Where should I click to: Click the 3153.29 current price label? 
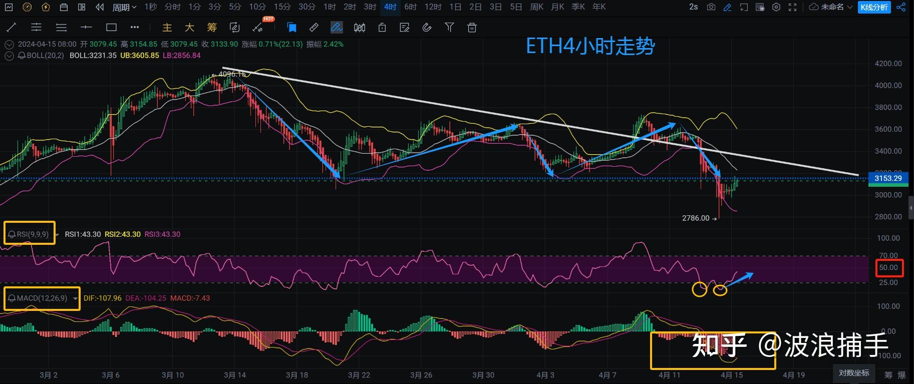888,178
